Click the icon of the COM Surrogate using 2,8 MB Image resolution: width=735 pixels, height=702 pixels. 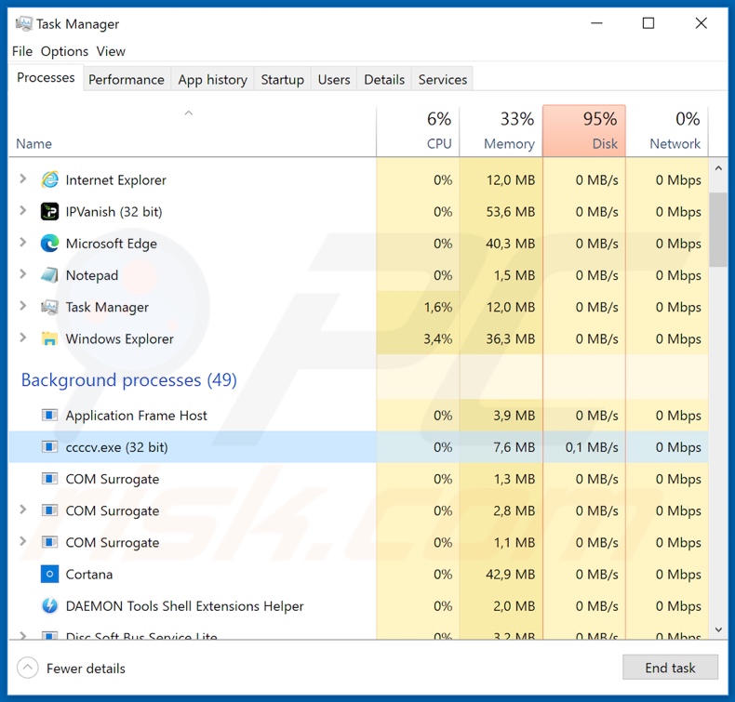coord(49,510)
